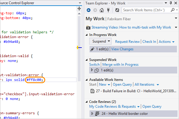Open the My Code Reviews & Requests dropdown
Screen dimensions: 179x119
pos(115,107)
